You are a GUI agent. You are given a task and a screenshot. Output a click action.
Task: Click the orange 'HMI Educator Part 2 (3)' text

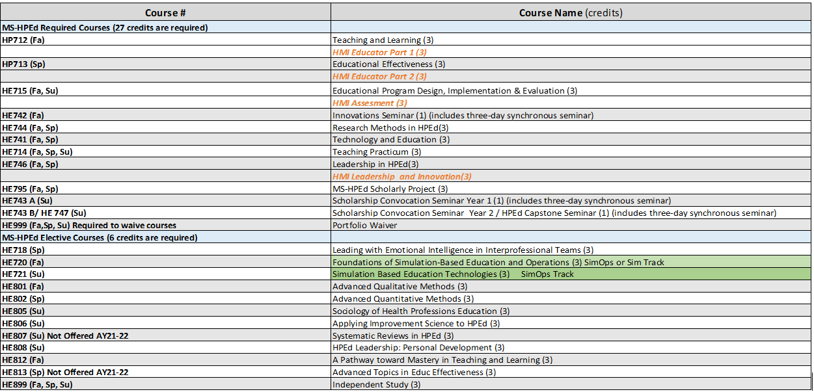tap(379, 77)
